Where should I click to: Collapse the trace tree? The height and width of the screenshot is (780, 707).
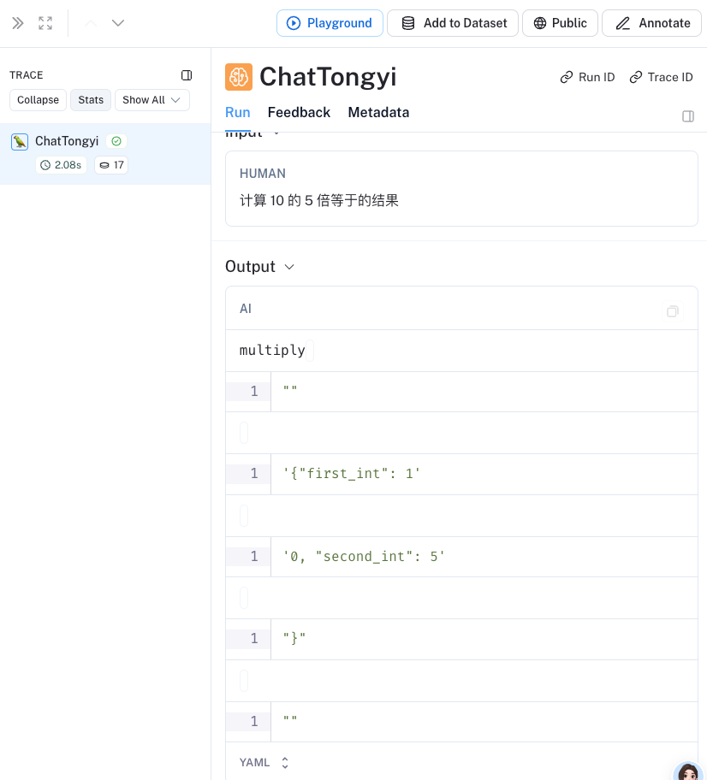38,100
